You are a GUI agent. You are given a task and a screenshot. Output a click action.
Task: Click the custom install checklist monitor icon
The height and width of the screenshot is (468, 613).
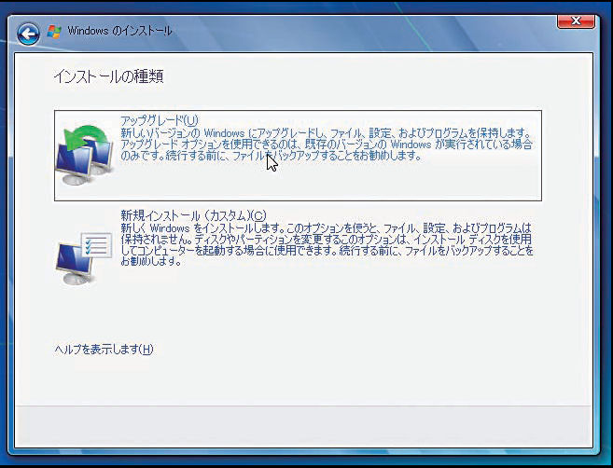point(84,258)
